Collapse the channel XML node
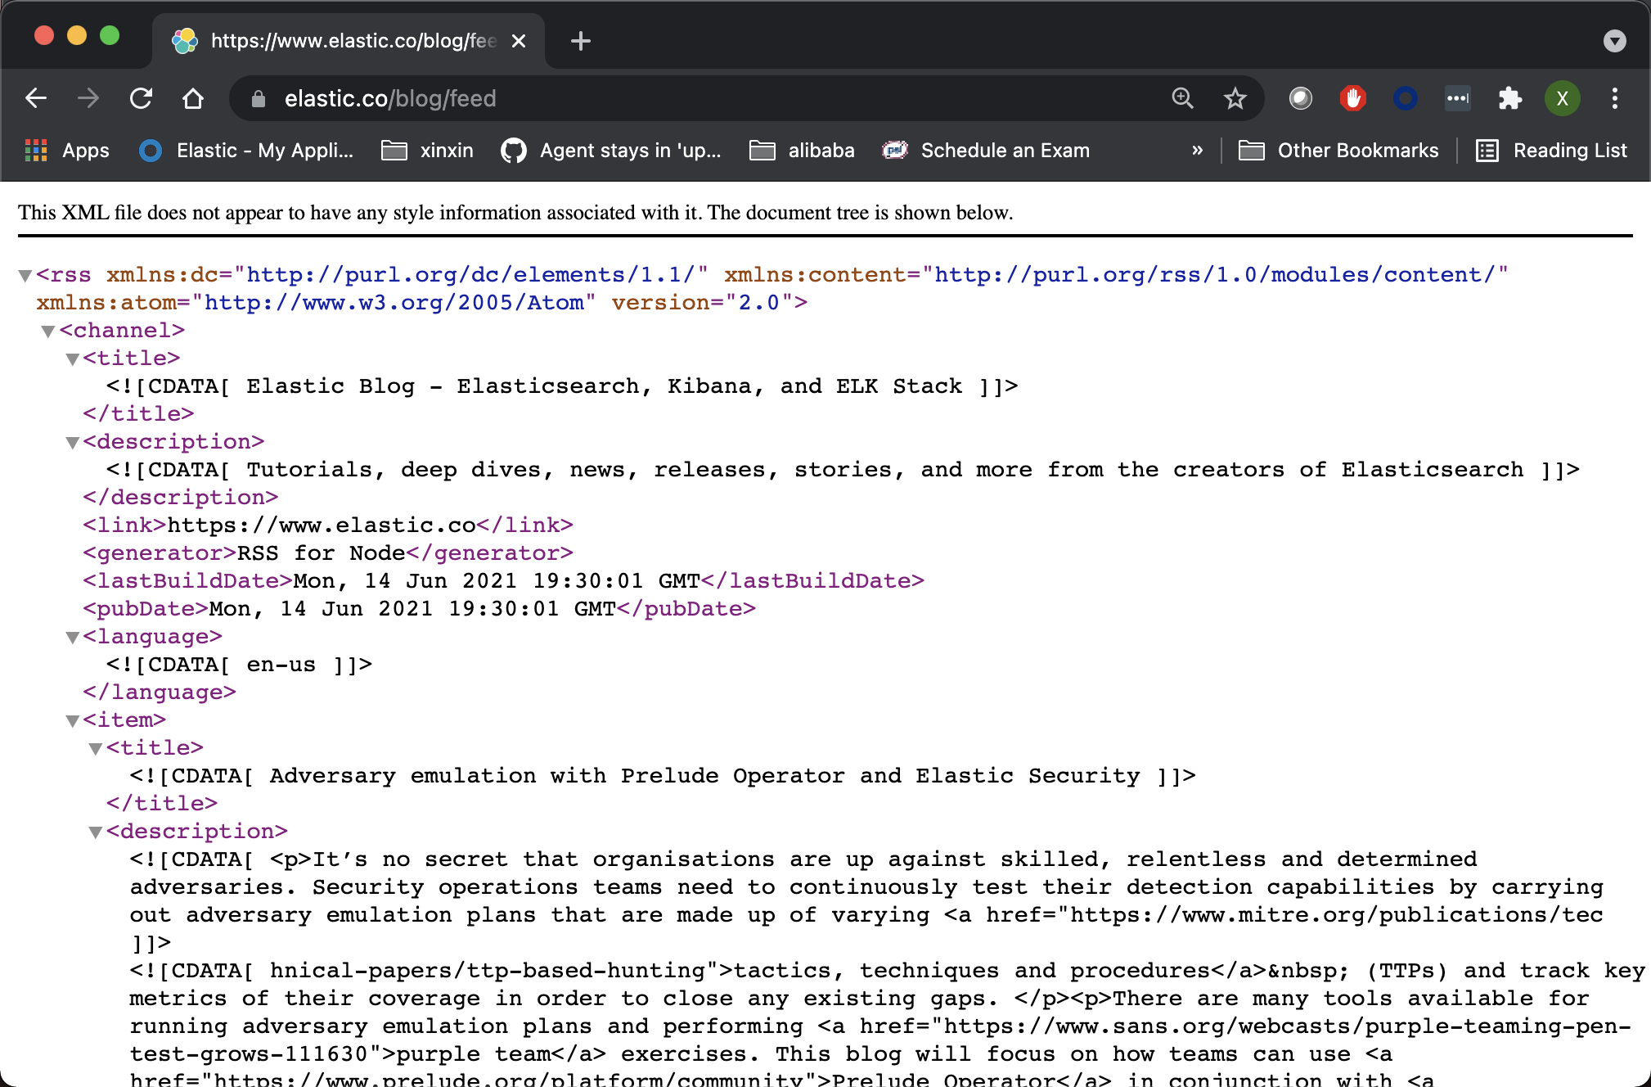Viewport: 1651px width, 1087px height. [x=47, y=331]
